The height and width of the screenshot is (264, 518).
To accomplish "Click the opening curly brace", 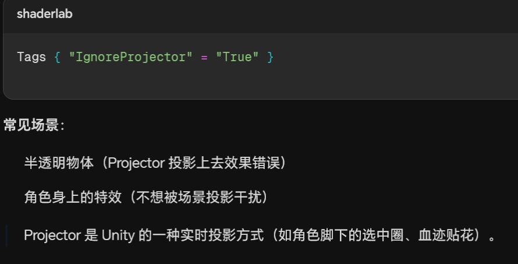I will tap(57, 57).
